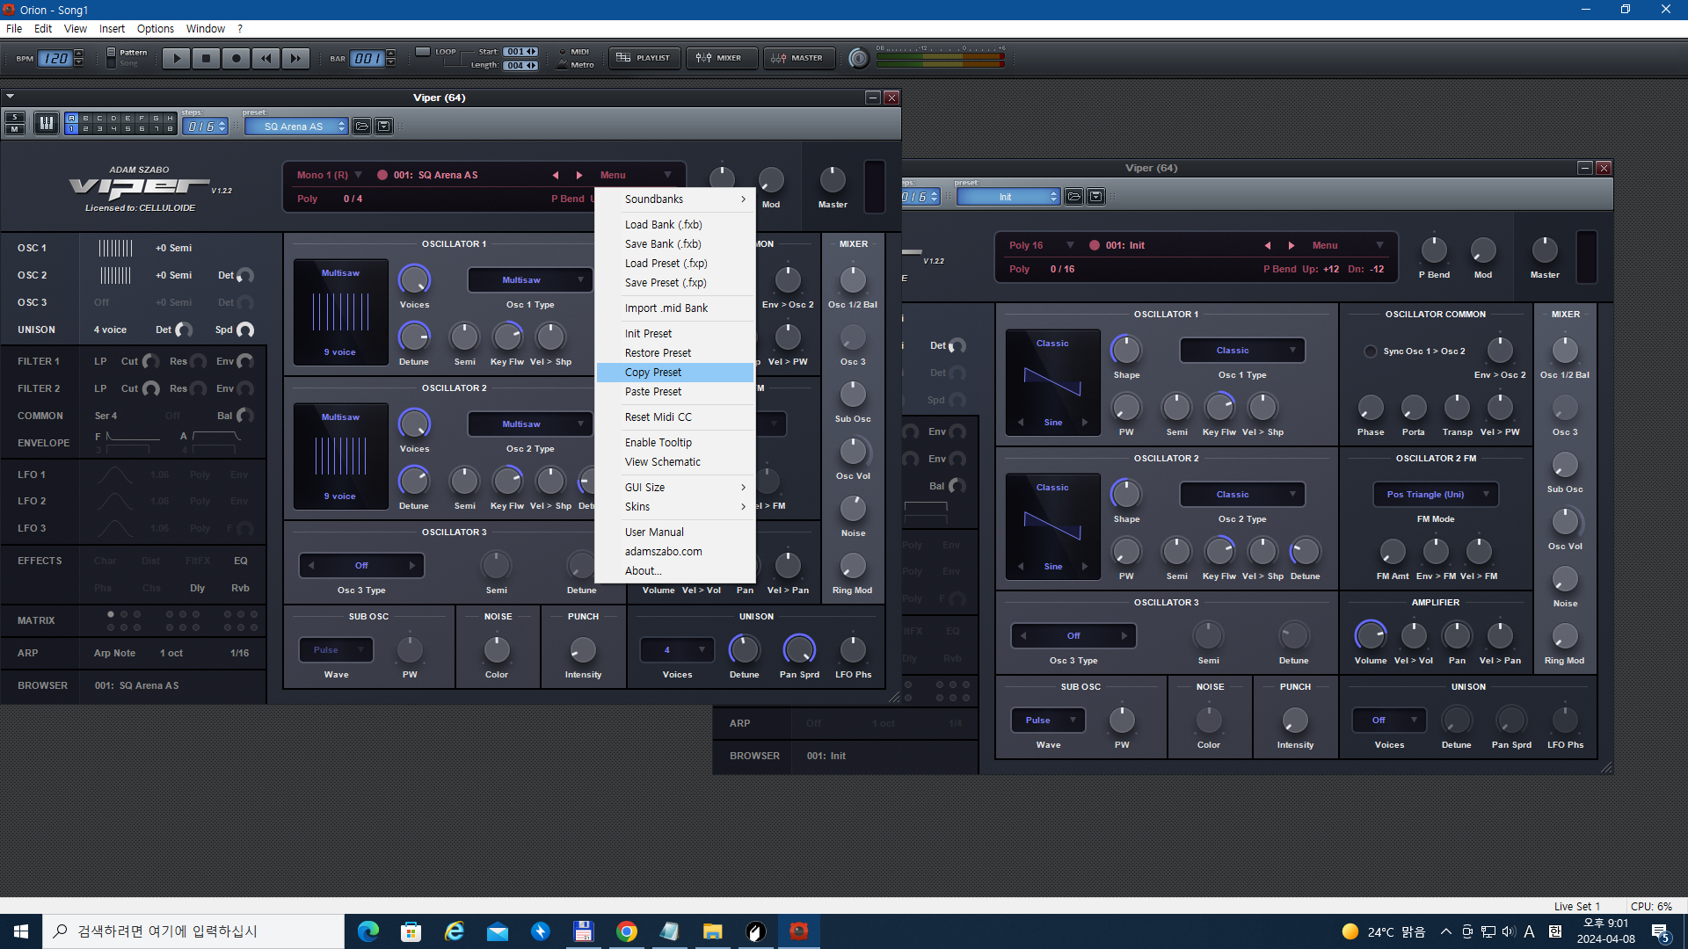Screen dimensions: 1688x949
Task: Open File Explorer from the taskbar
Action: pos(712,931)
